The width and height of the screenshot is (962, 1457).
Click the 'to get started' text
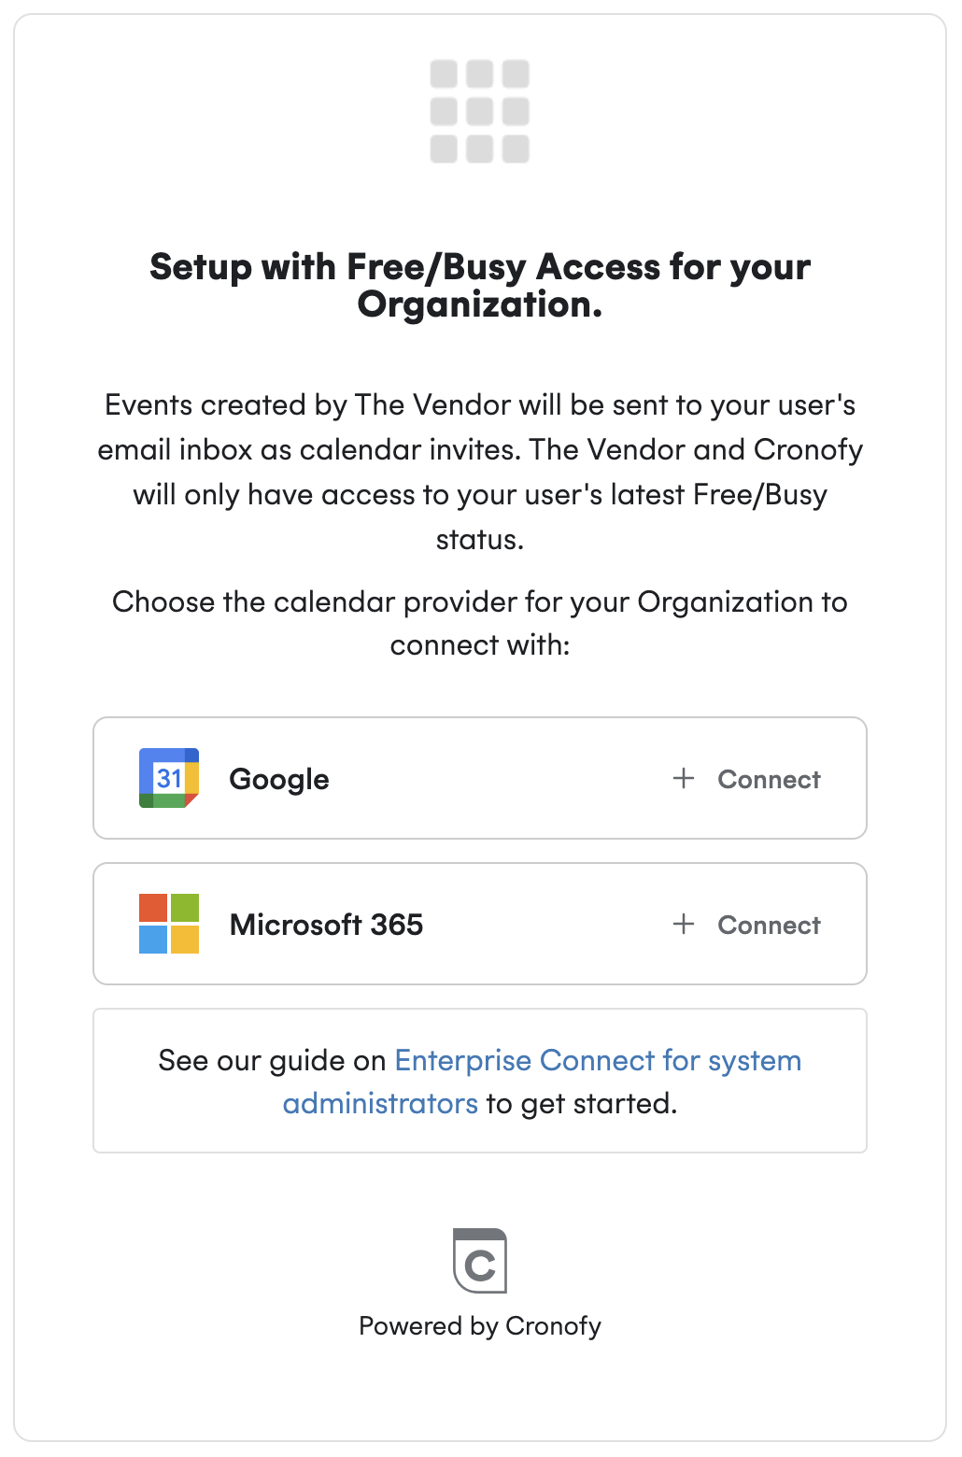pyautogui.click(x=581, y=1104)
